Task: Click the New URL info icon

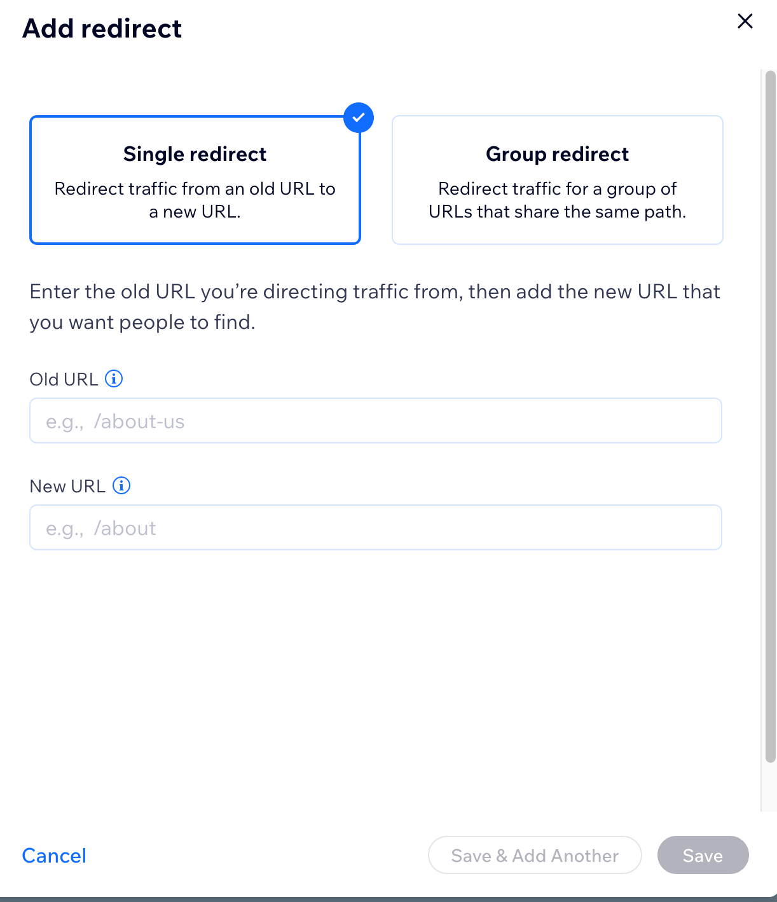Action: click(121, 485)
